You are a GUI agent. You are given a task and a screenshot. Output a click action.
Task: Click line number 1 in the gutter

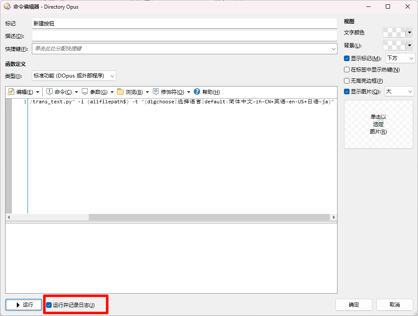(x=25, y=102)
